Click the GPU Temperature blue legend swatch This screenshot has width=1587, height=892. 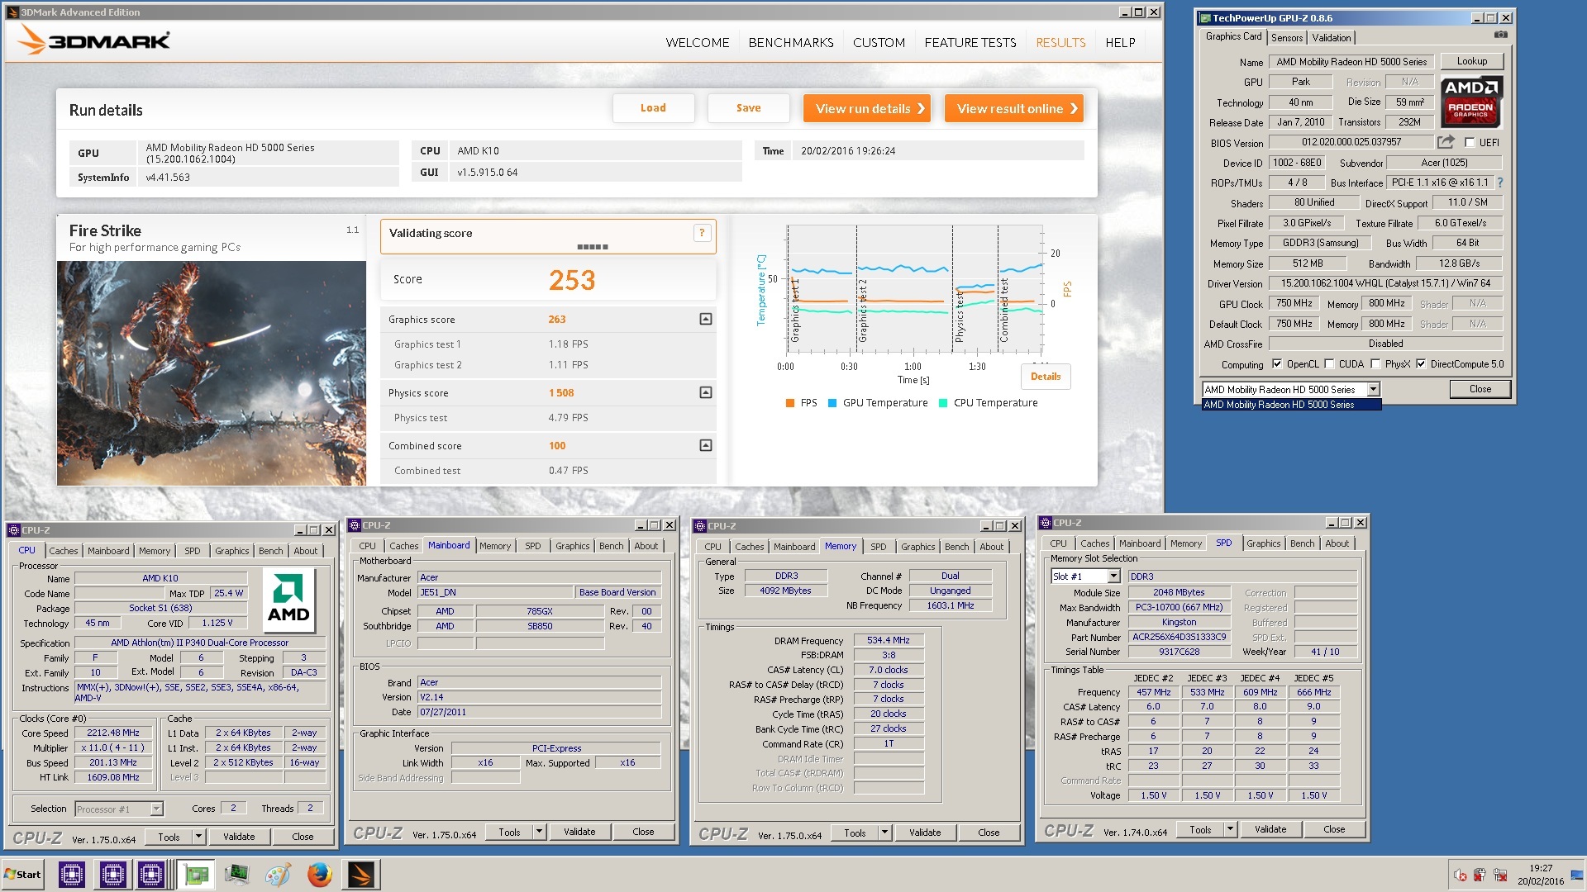[832, 403]
